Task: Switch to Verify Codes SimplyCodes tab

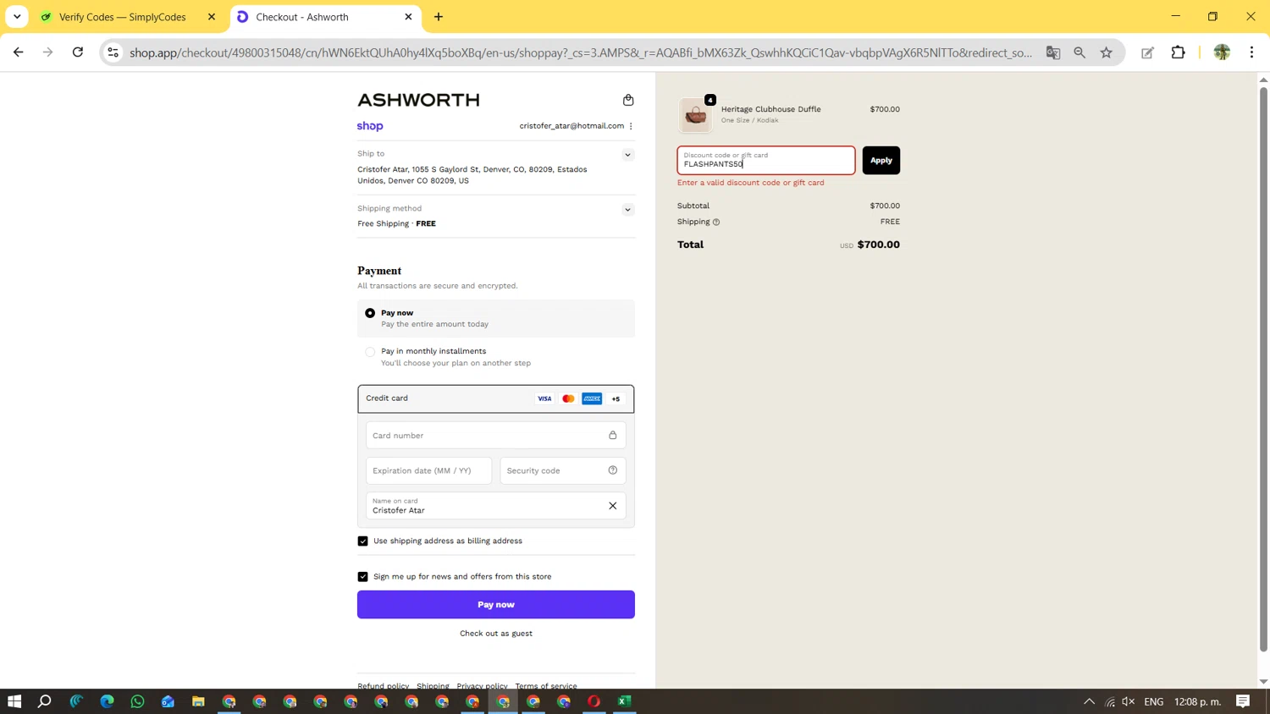Action: click(x=122, y=17)
